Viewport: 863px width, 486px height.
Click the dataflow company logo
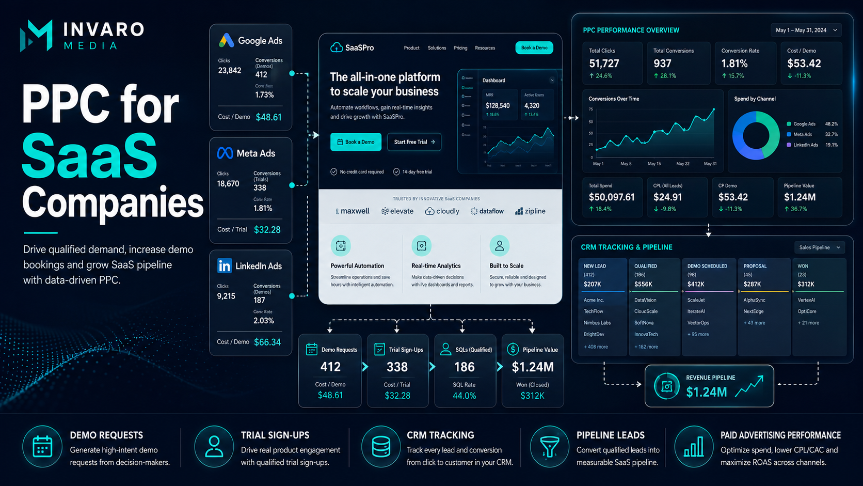coord(487,211)
